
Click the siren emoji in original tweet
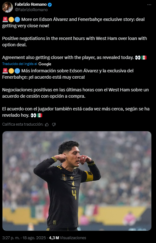coord(5,20)
